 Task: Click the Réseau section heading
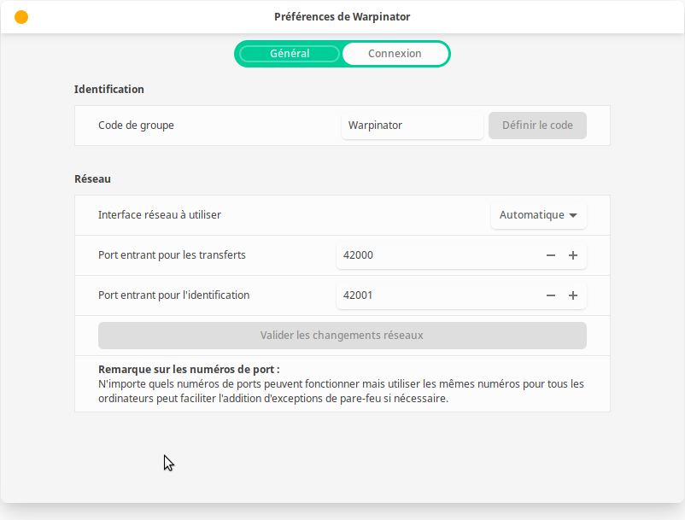point(92,179)
